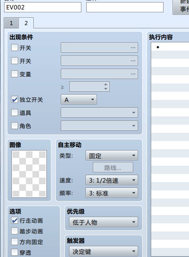Open the 类型 movement type dropdown
Screen dimensions: 189x257
[111, 155]
